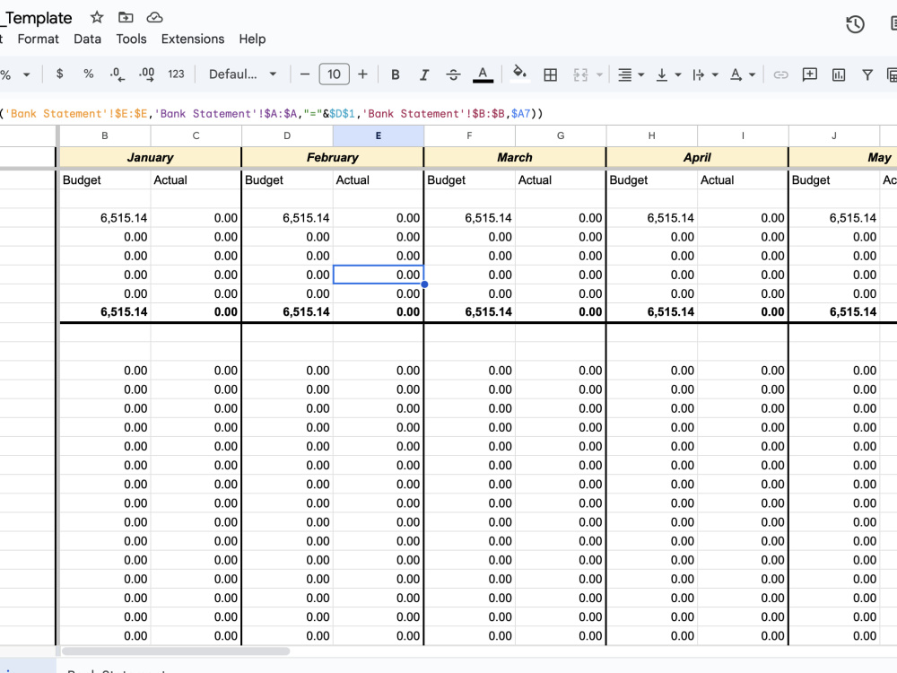Image resolution: width=897 pixels, height=673 pixels.
Task: Insert a comment icon
Action: 809,74
